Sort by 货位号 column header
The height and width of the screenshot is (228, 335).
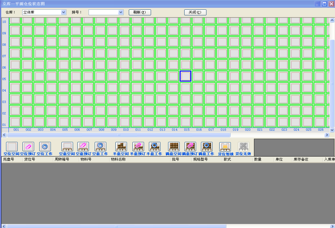[x=38, y=159]
